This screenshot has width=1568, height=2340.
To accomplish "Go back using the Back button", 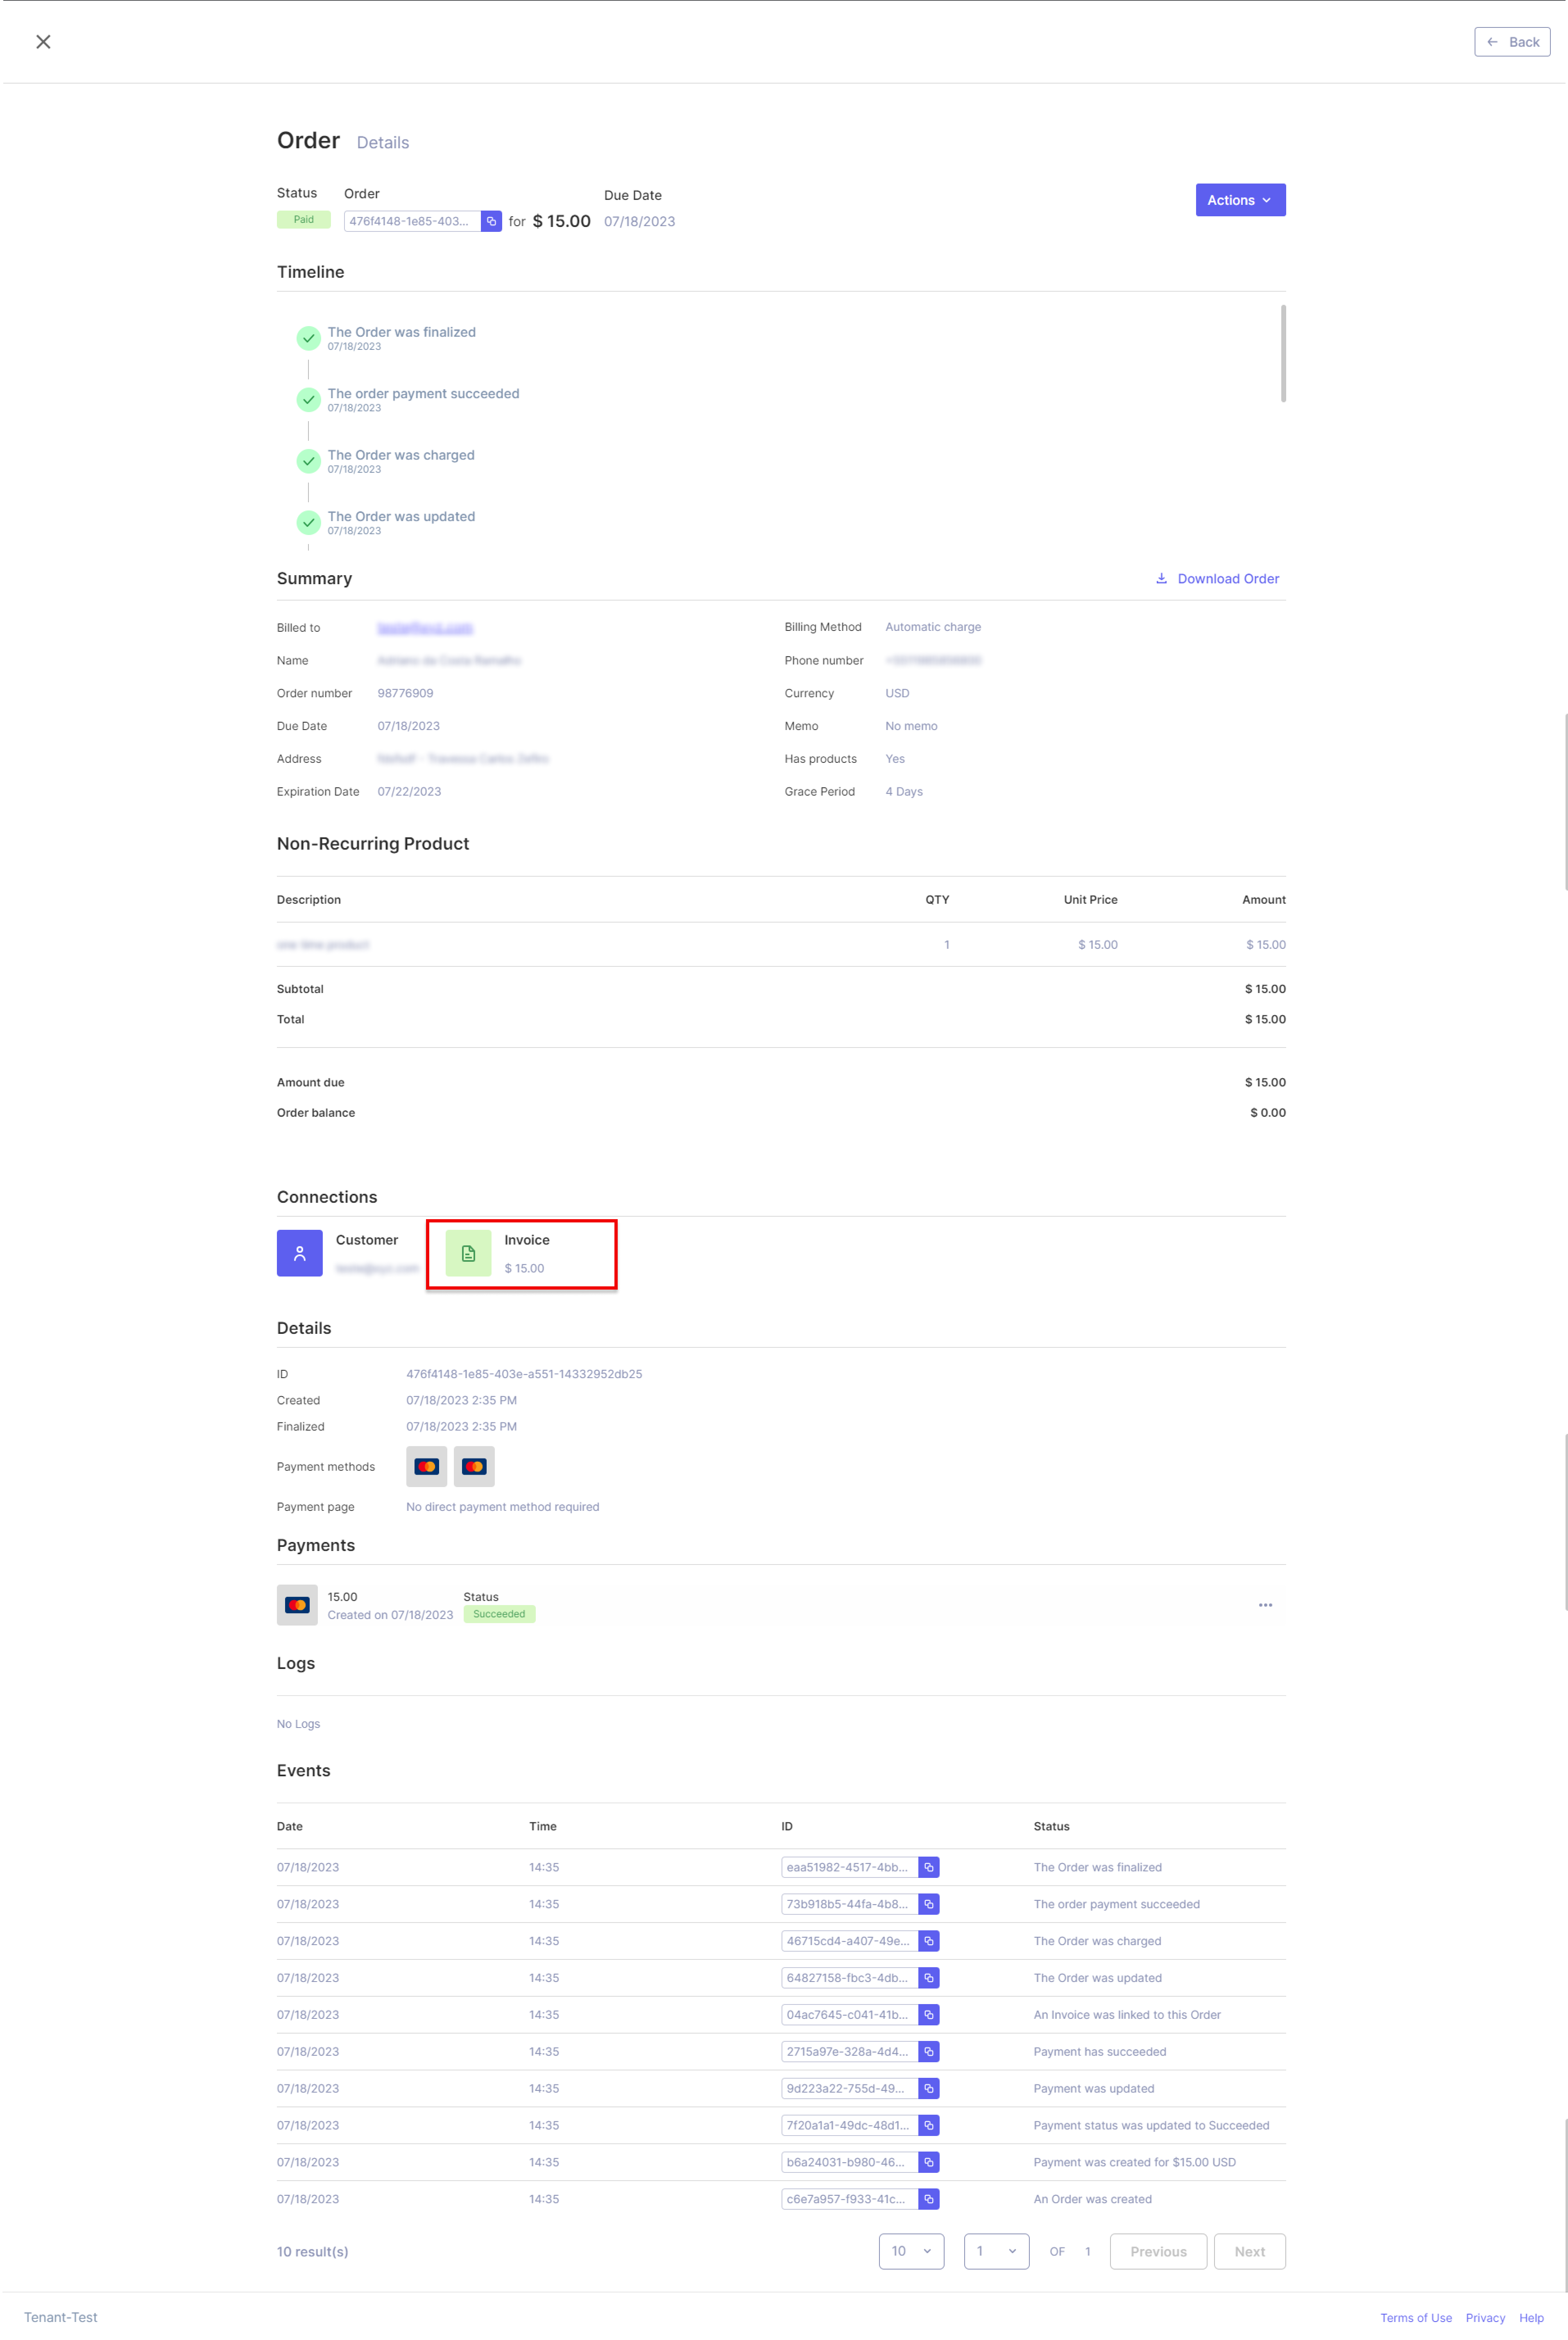I will (1511, 42).
